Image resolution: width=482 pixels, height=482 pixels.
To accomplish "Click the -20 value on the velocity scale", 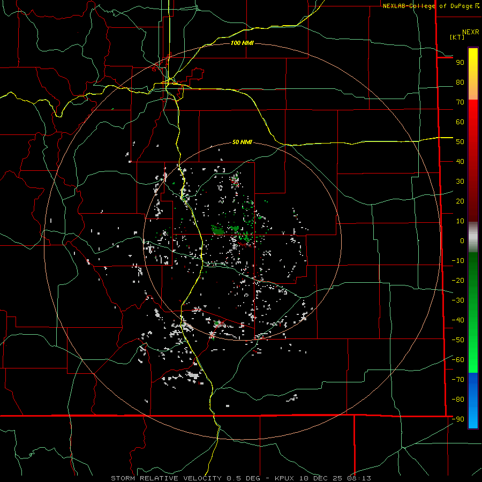I will click(x=458, y=281).
